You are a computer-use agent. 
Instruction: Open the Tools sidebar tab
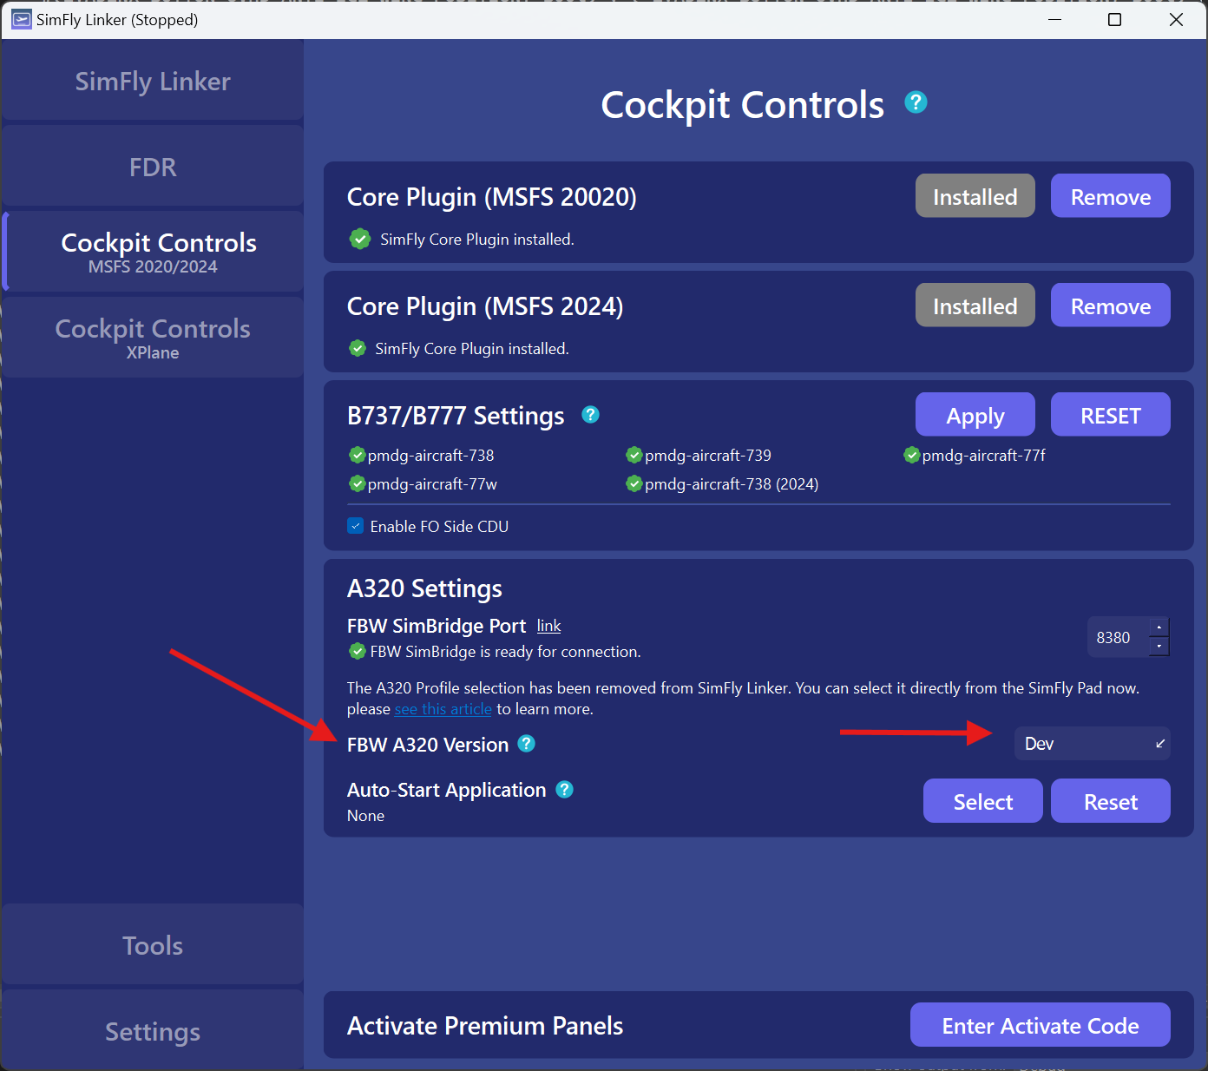(153, 944)
